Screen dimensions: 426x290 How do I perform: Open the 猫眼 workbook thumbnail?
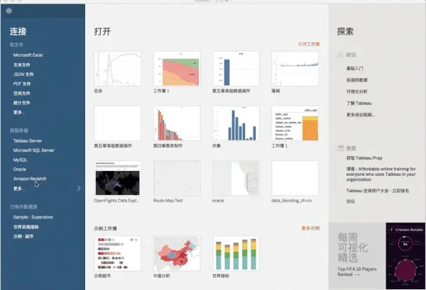[295, 69]
